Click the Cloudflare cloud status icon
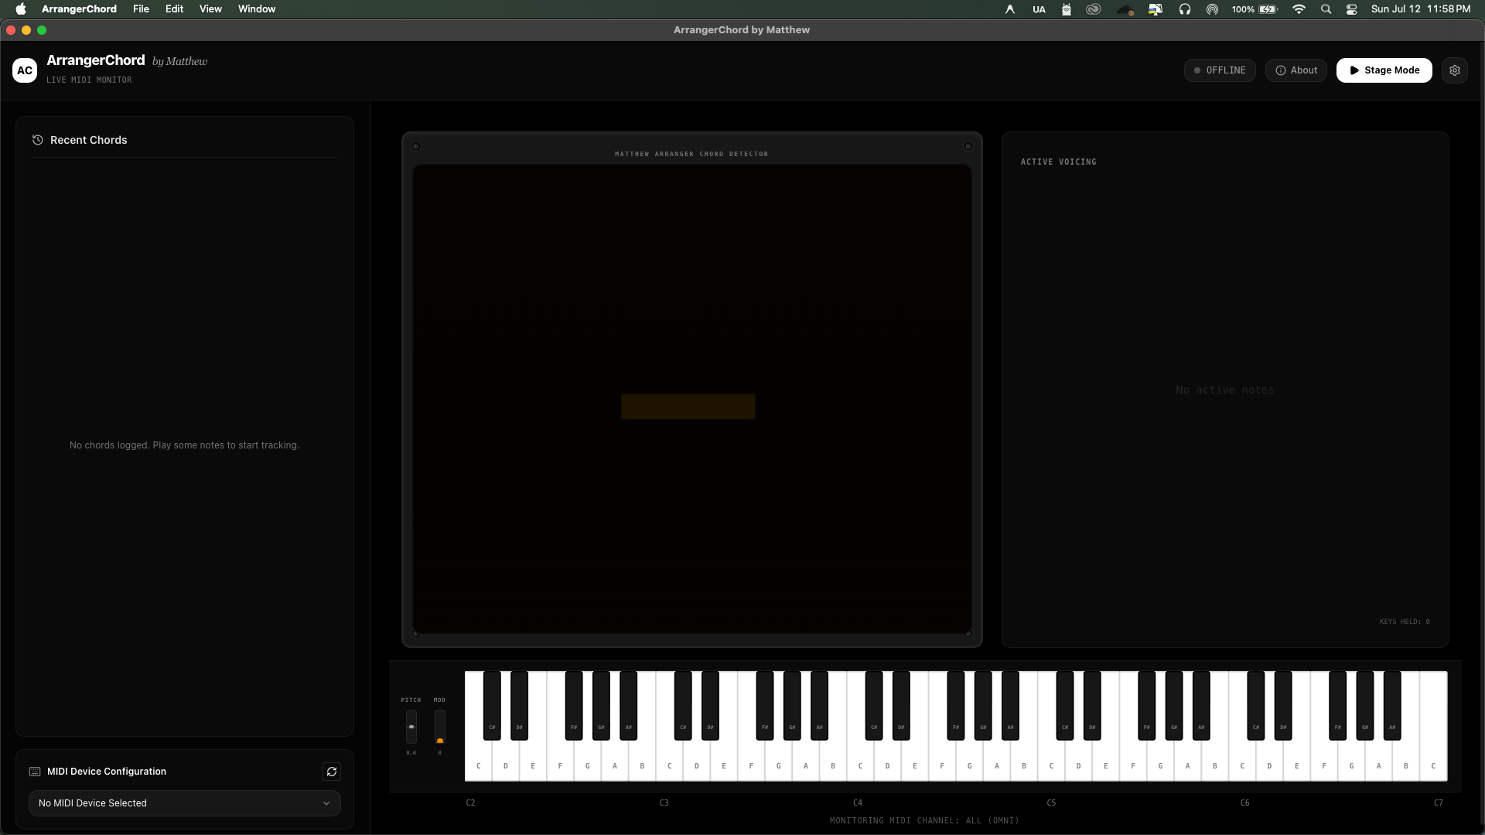1485x835 pixels. coord(1125,9)
